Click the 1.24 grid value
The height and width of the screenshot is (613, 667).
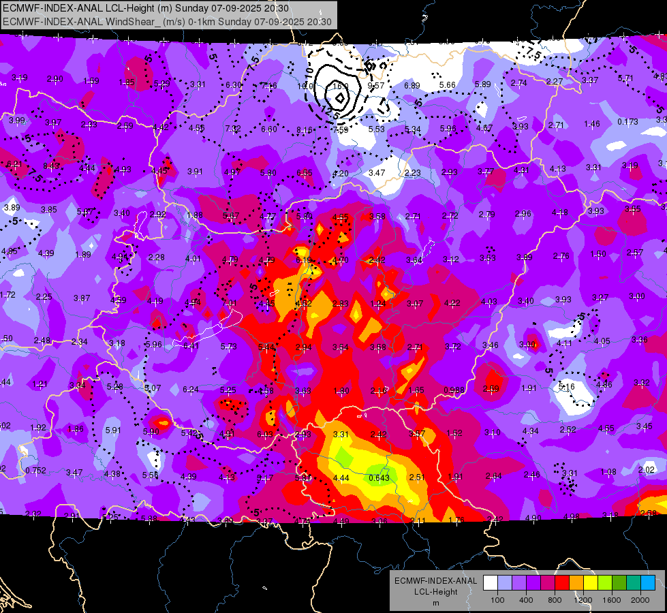coord(377,304)
